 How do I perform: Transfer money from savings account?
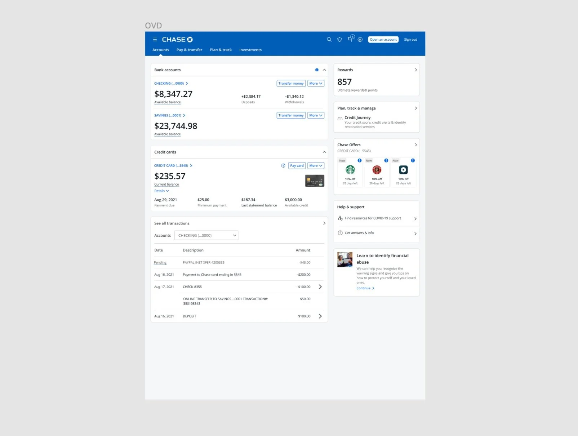tap(291, 116)
